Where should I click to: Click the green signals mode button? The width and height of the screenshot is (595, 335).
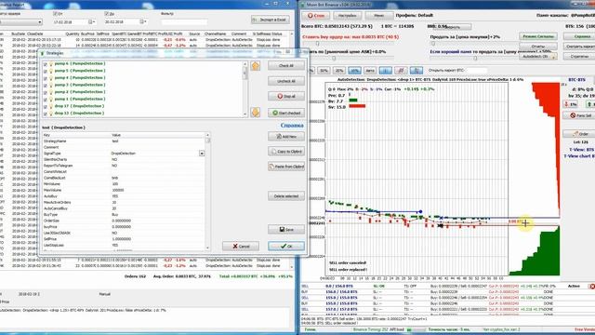pos(537,37)
